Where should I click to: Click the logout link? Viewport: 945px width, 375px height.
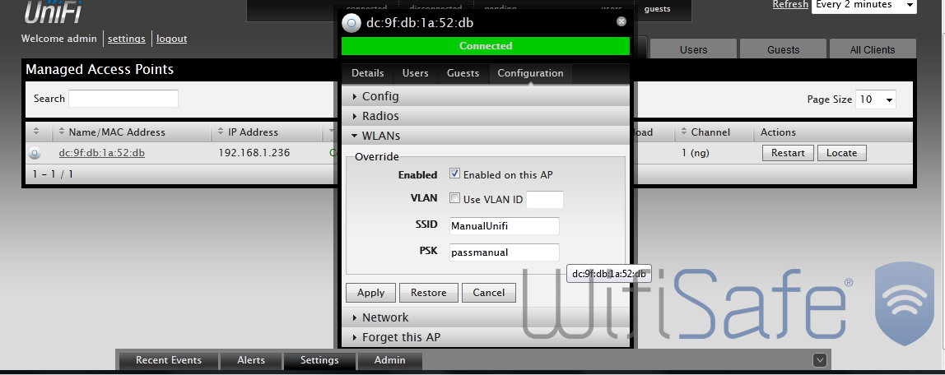pyautogui.click(x=171, y=39)
